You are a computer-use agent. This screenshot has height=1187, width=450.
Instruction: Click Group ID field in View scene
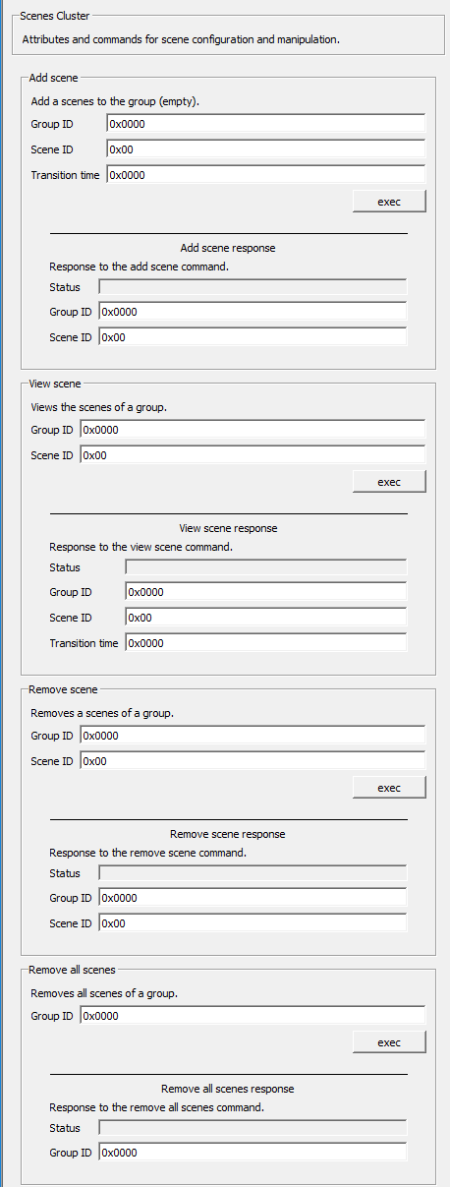pyautogui.click(x=253, y=430)
